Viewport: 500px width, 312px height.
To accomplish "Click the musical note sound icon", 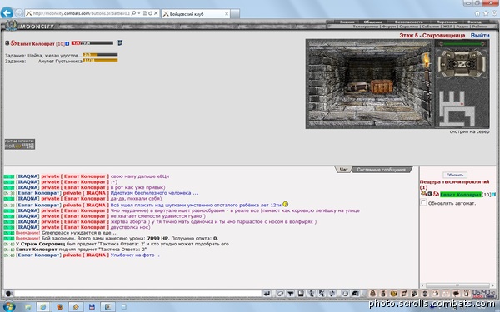I will coord(332,293).
